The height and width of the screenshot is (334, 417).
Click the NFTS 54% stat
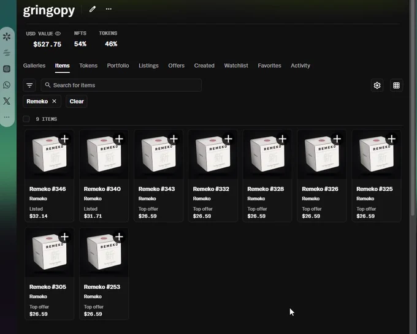point(80,39)
